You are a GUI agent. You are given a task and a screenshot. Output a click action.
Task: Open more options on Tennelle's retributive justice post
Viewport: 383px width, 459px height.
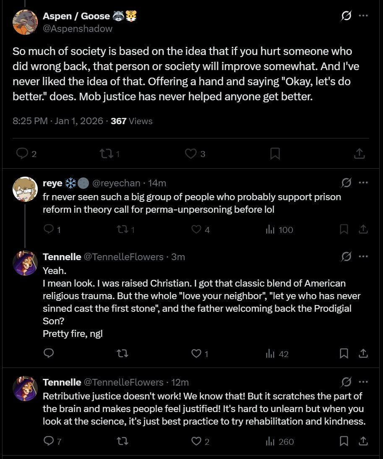(363, 382)
